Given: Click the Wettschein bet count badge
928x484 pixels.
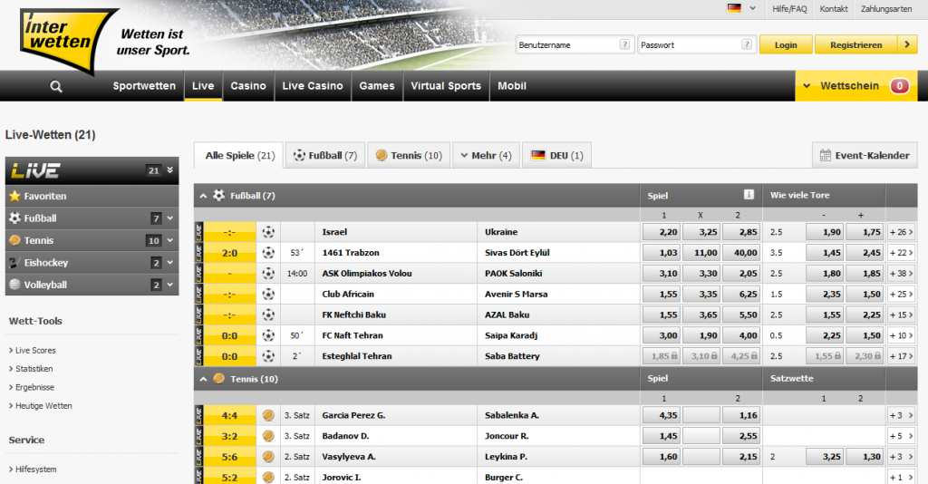Looking at the screenshot, I should click(x=899, y=86).
